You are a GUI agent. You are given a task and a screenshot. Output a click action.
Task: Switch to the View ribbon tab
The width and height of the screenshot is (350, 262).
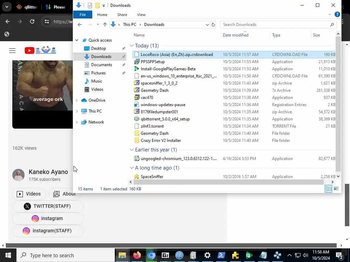pos(141,15)
